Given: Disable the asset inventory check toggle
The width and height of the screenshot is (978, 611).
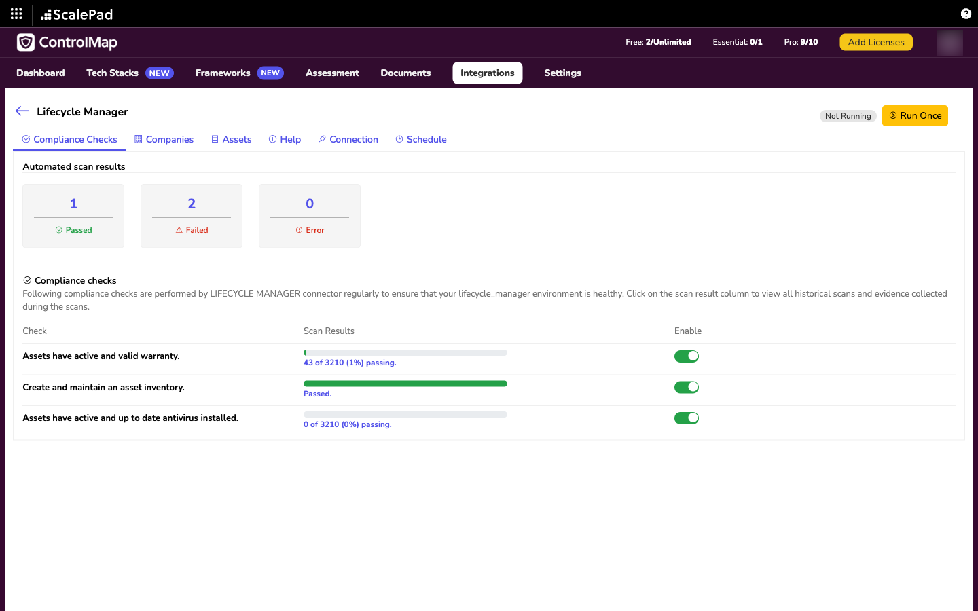Looking at the screenshot, I should point(687,387).
